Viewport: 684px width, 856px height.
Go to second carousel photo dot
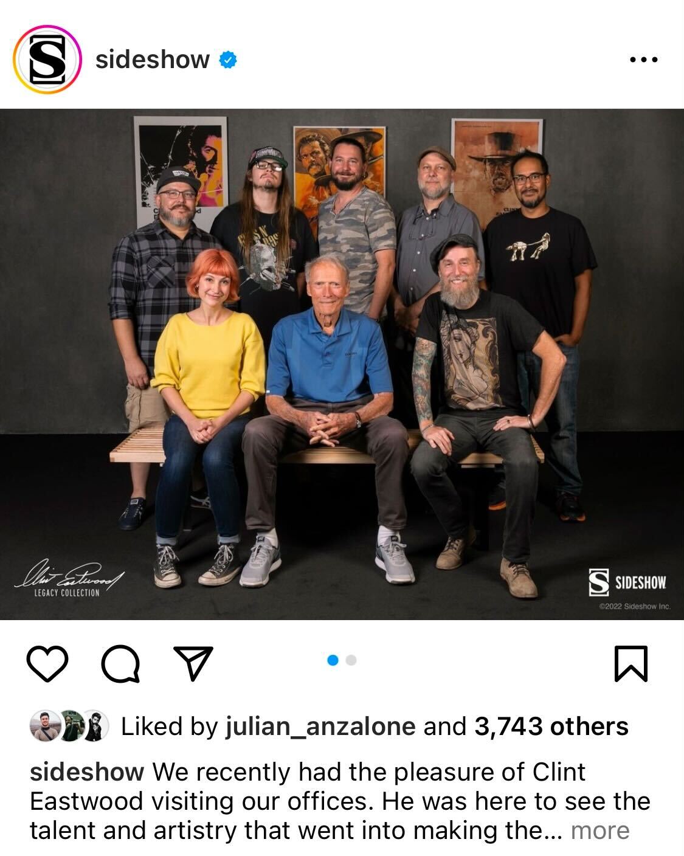click(351, 660)
